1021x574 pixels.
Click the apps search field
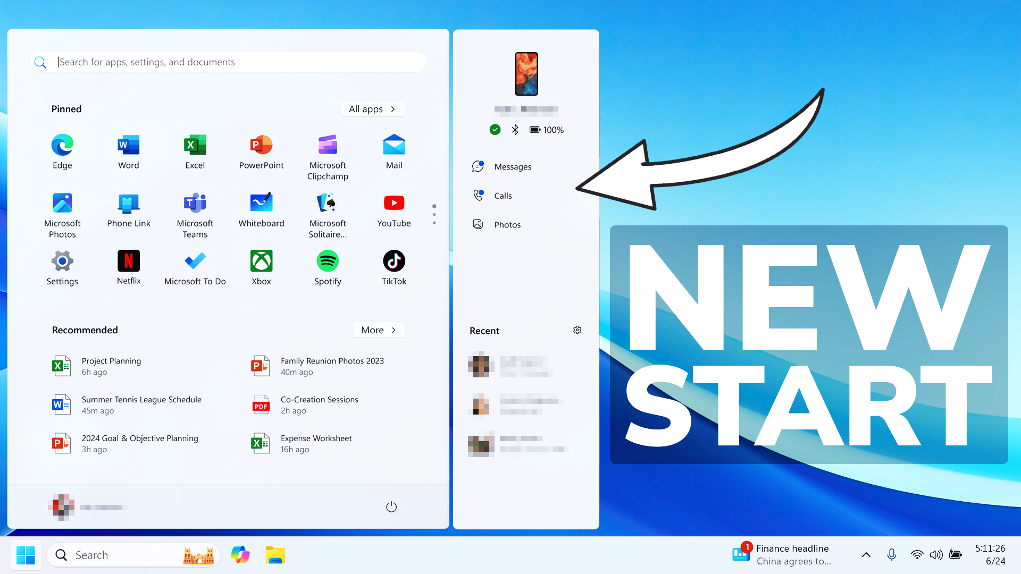pos(228,62)
